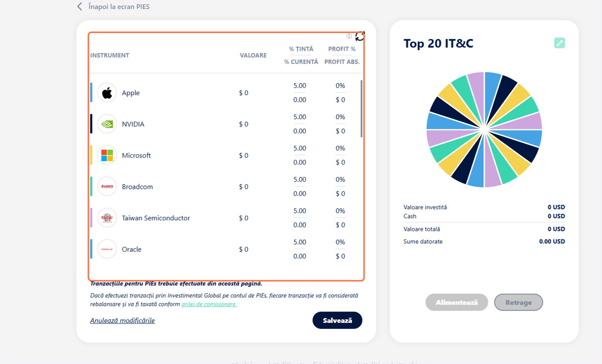Click the INSTRUMENT column header

(110, 56)
